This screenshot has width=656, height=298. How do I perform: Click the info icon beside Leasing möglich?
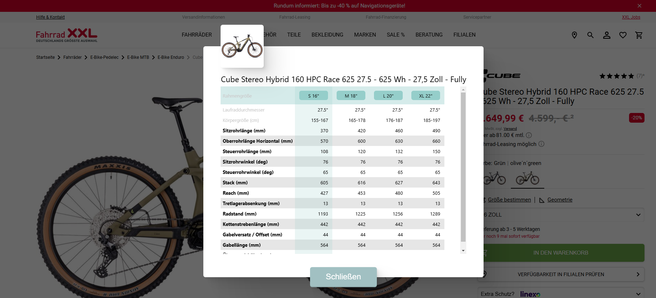[x=541, y=144]
